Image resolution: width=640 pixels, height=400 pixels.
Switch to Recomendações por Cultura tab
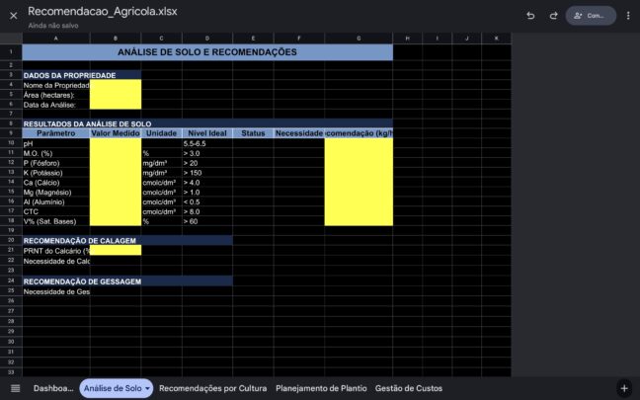tap(212, 388)
